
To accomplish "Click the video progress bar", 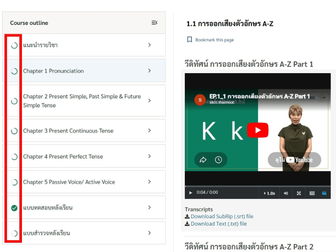I will (257, 186).
